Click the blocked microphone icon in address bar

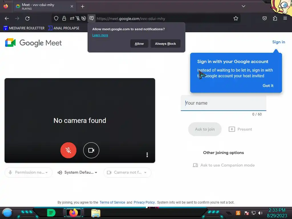(78, 18)
